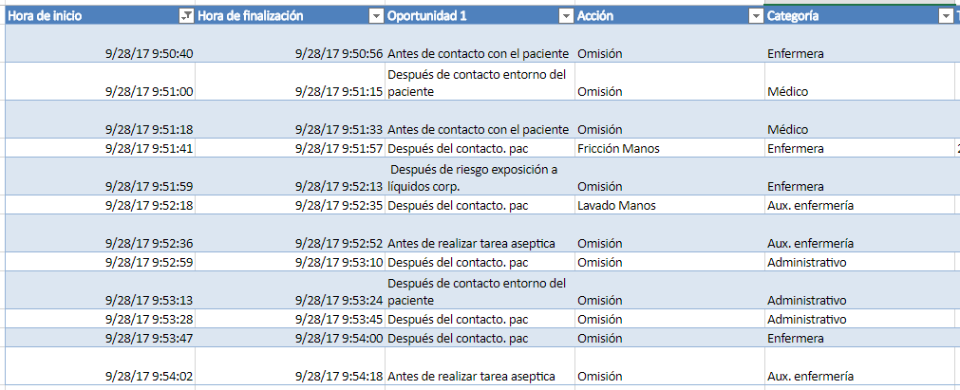The width and height of the screenshot is (960, 390).
Task: Click the Categoría header cell
Action: [845, 16]
